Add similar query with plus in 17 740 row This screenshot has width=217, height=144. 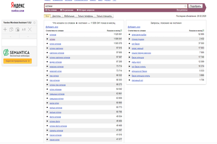pos(129,57)
